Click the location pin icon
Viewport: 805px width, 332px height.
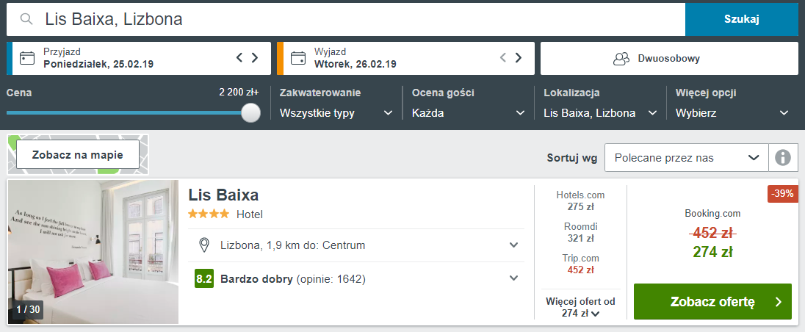pos(203,245)
